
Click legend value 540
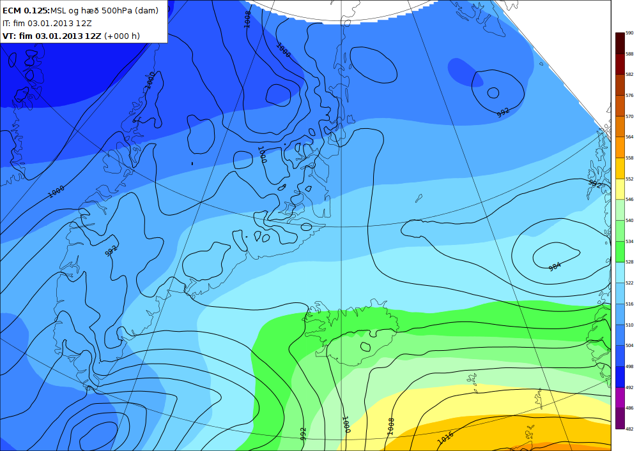[629, 221]
